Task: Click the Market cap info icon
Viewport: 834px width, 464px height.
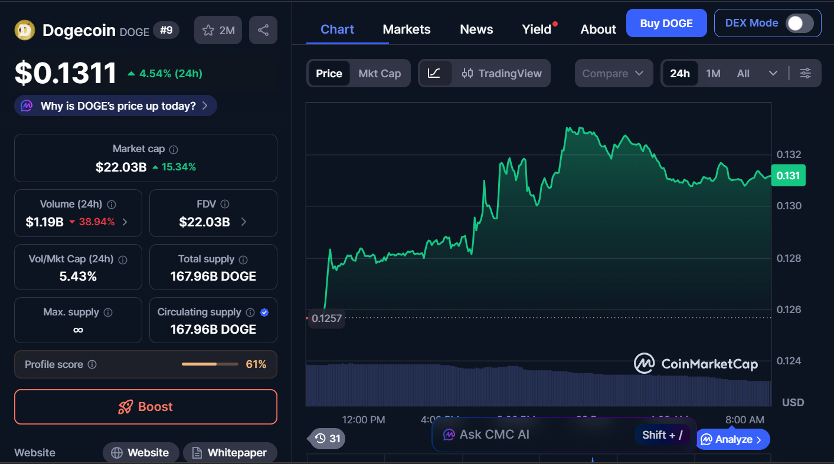Action: (172, 149)
